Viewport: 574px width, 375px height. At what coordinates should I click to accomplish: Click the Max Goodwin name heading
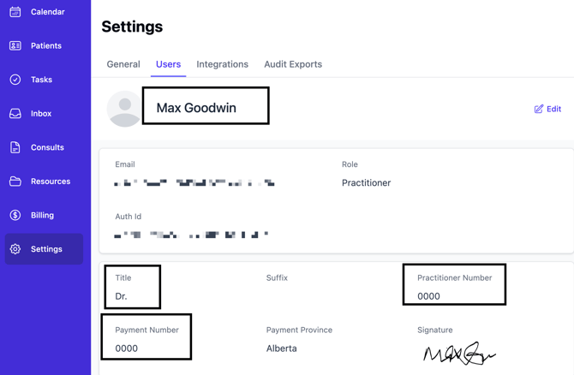pos(196,108)
